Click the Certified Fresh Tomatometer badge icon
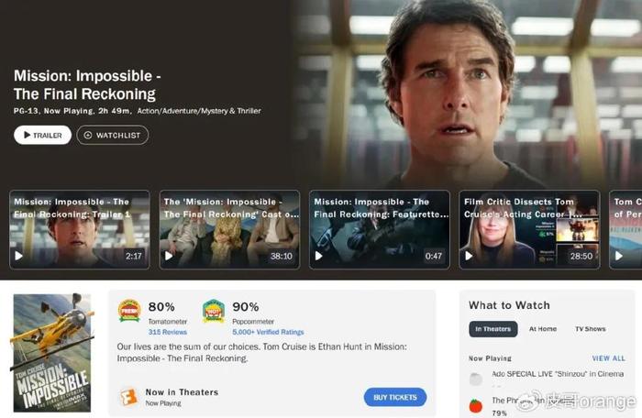This screenshot has width=642, height=418. (x=129, y=311)
